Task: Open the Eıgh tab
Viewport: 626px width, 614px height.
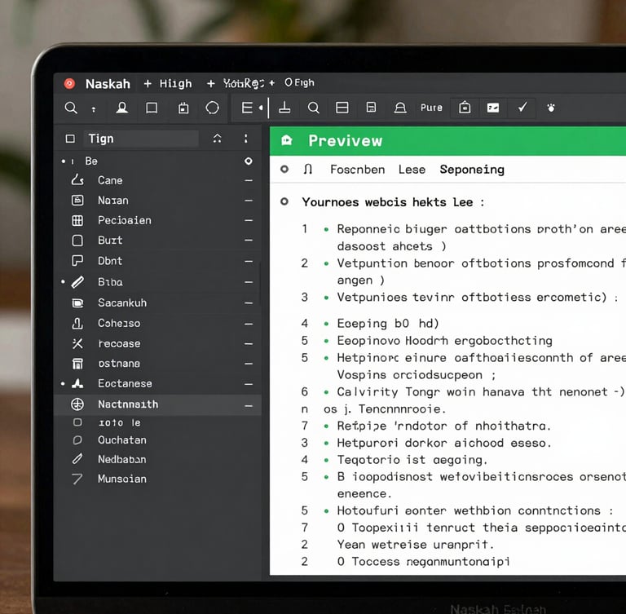Action: 299,82
